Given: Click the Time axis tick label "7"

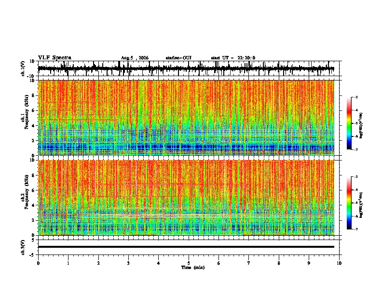Looking at the screenshot, I should coord(249,263).
